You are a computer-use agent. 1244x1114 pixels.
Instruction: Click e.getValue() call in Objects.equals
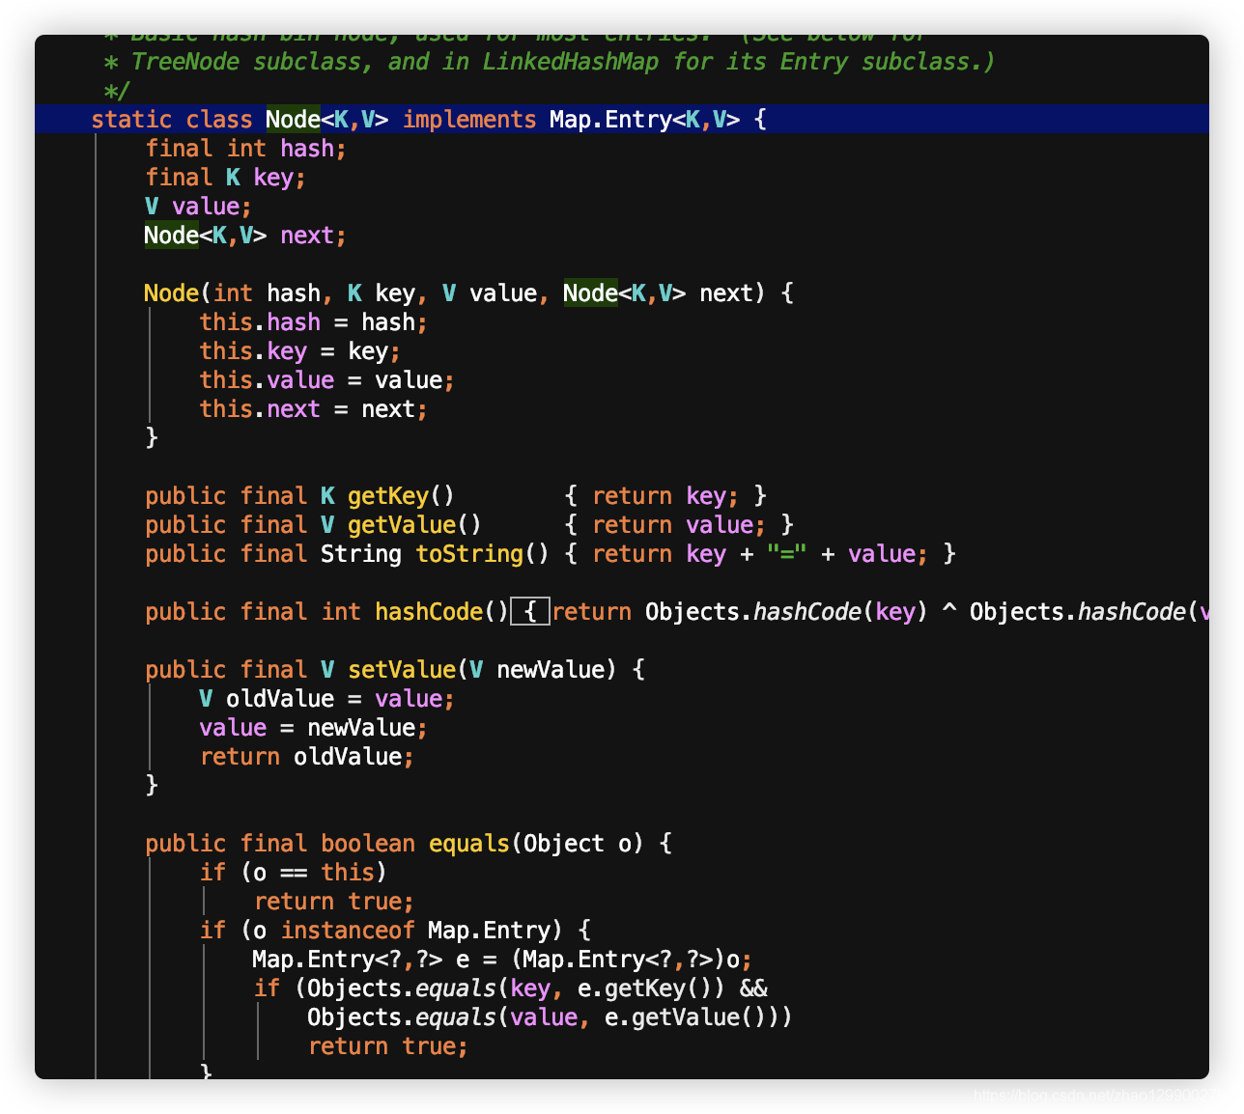685,1017
